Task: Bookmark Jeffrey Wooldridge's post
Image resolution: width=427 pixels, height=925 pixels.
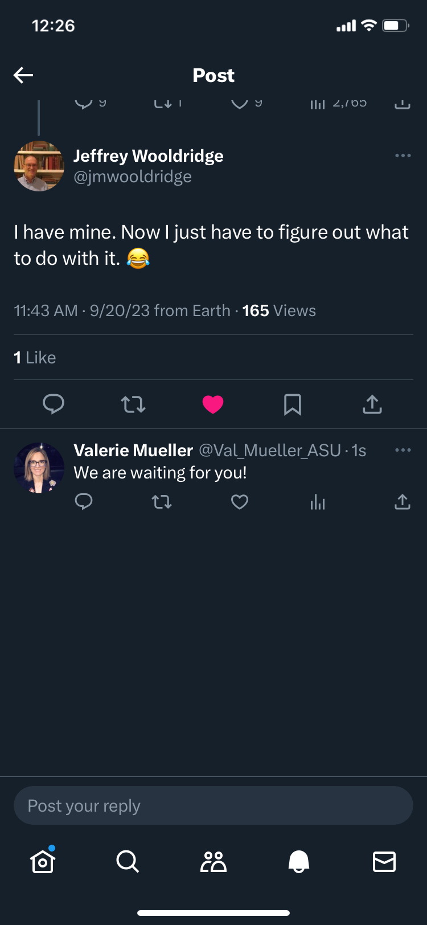Action: coord(293,404)
